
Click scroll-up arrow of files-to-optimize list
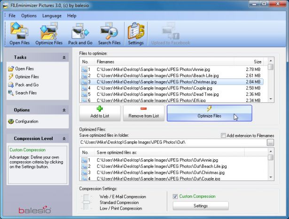(271, 61)
